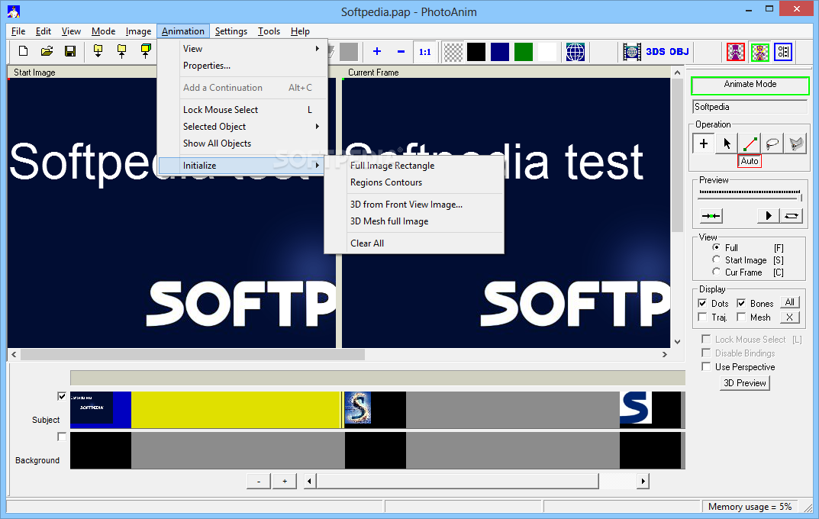
Task: Open the Edit menu
Action: pyautogui.click(x=44, y=31)
